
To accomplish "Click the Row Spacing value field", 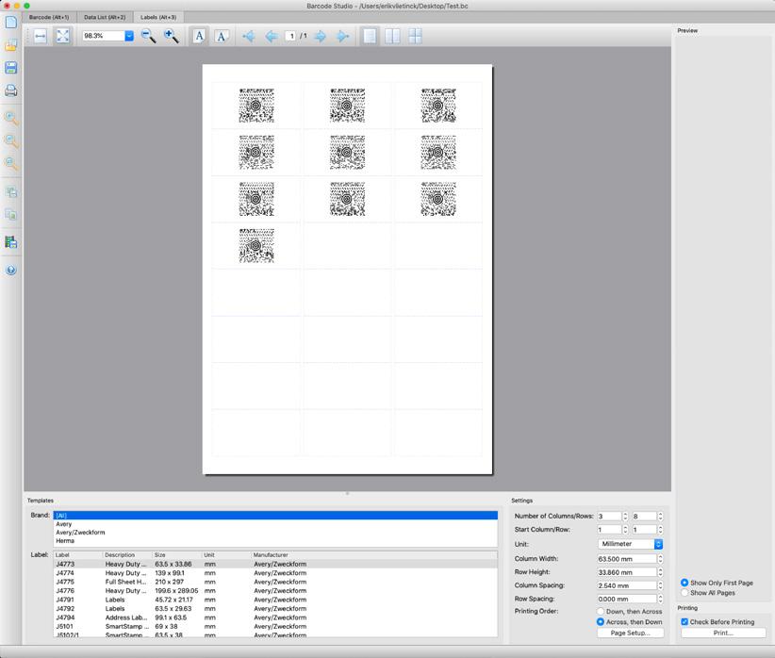I will 627,599.
